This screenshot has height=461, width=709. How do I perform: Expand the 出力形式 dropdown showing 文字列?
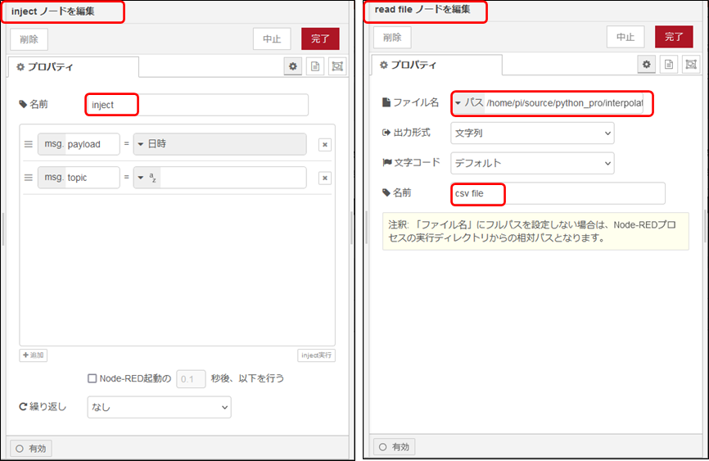coord(531,133)
